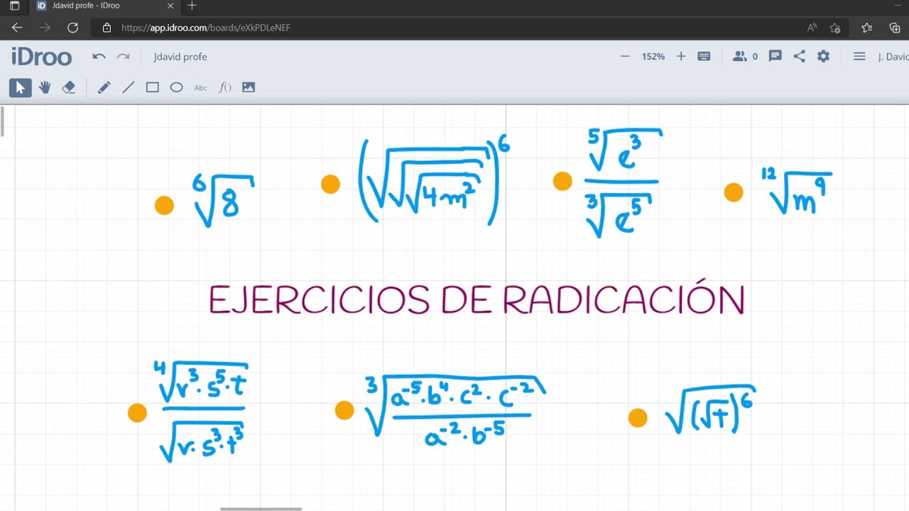909x511 pixels.
Task: Choose the Abc text tool
Action: point(201,88)
